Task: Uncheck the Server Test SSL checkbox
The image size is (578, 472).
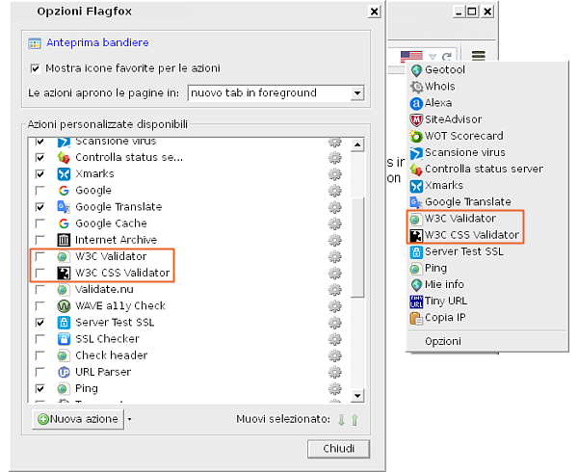Action: coord(39,323)
